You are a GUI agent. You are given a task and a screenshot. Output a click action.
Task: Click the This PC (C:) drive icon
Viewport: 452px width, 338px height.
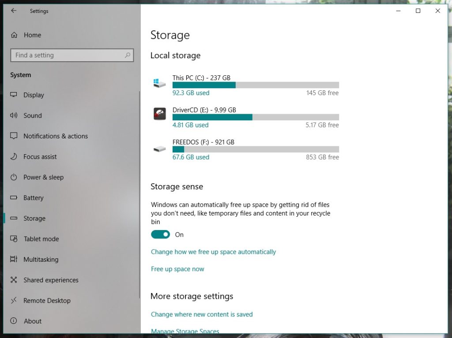pos(159,82)
